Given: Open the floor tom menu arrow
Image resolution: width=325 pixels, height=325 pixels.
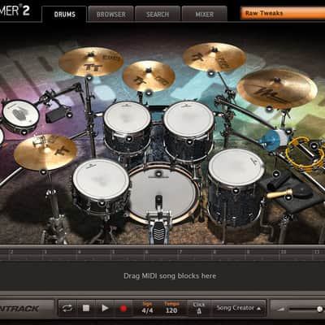Looking at the screenshot, I should (236, 191).
